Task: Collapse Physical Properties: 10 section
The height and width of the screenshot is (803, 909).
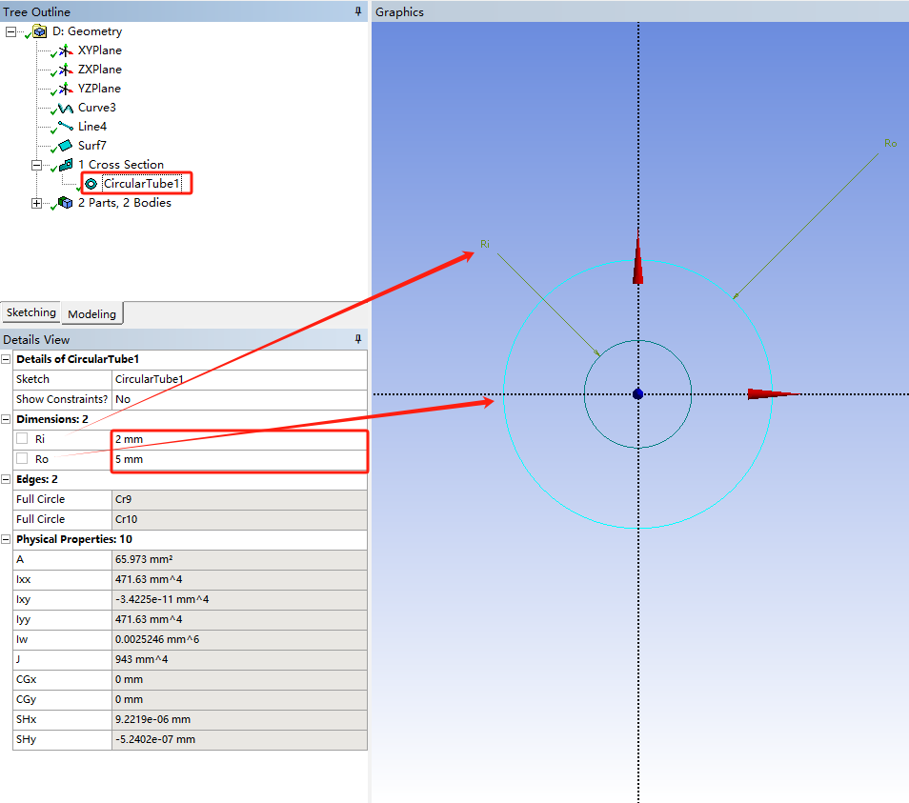Action: click(6, 539)
